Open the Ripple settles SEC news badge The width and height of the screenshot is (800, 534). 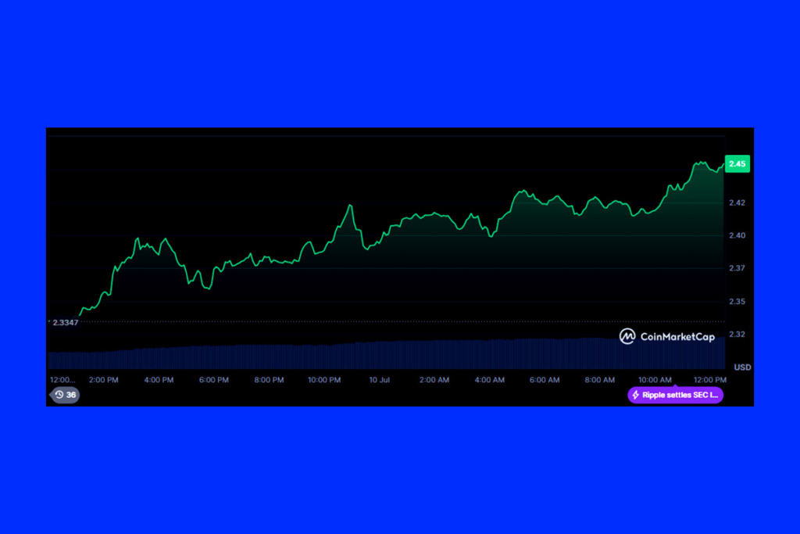coord(676,395)
